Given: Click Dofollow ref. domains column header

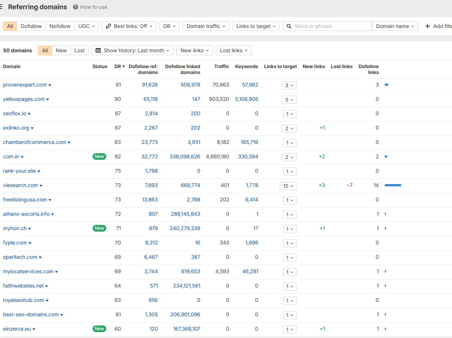Looking at the screenshot, I should pos(143,69).
